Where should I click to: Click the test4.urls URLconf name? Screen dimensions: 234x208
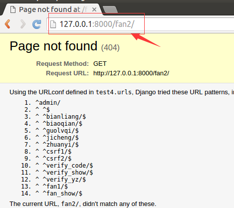coord(114,92)
